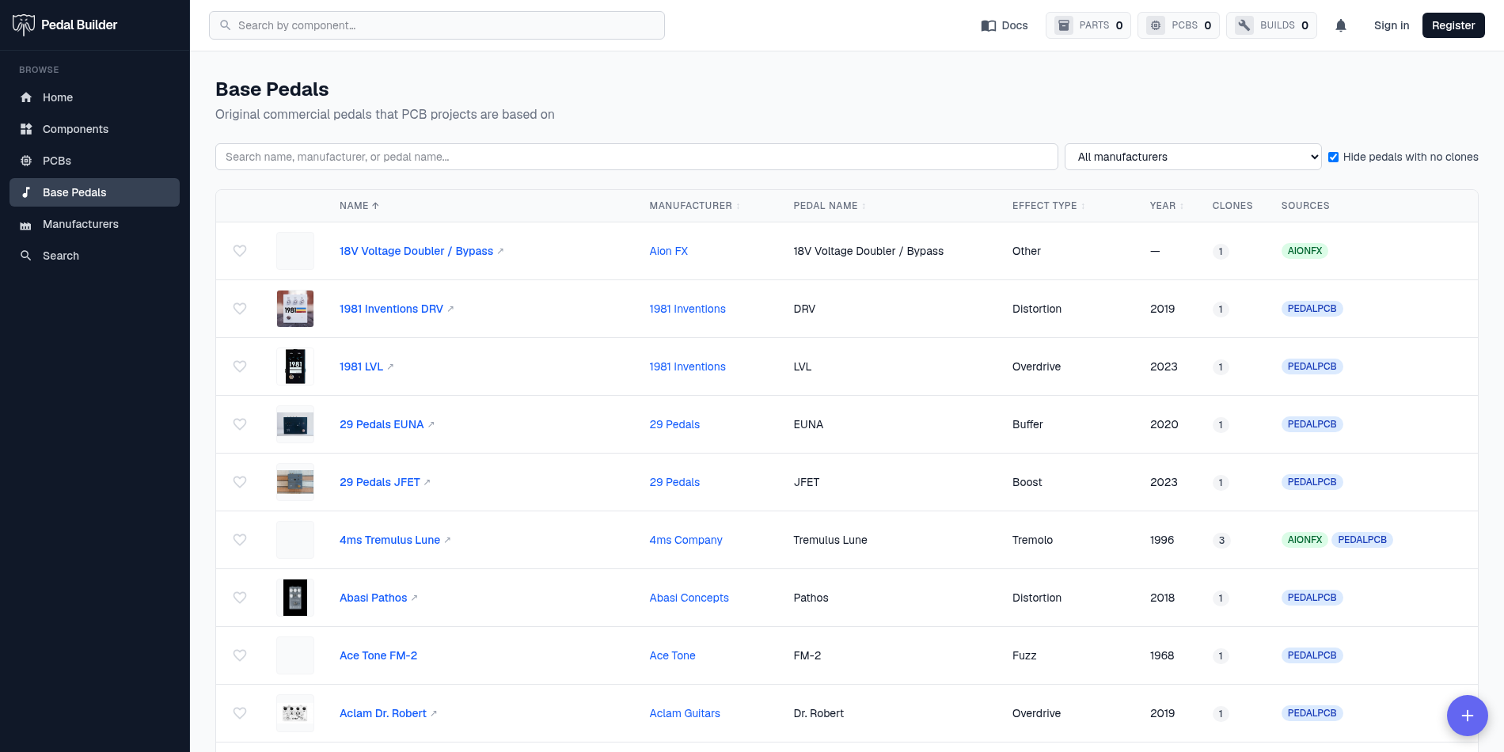
Task: Click the Docs book icon
Action: (988, 25)
